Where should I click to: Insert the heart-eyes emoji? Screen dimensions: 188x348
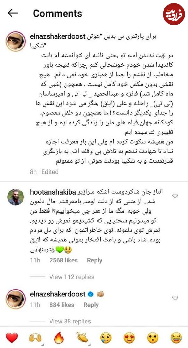[129, 338]
